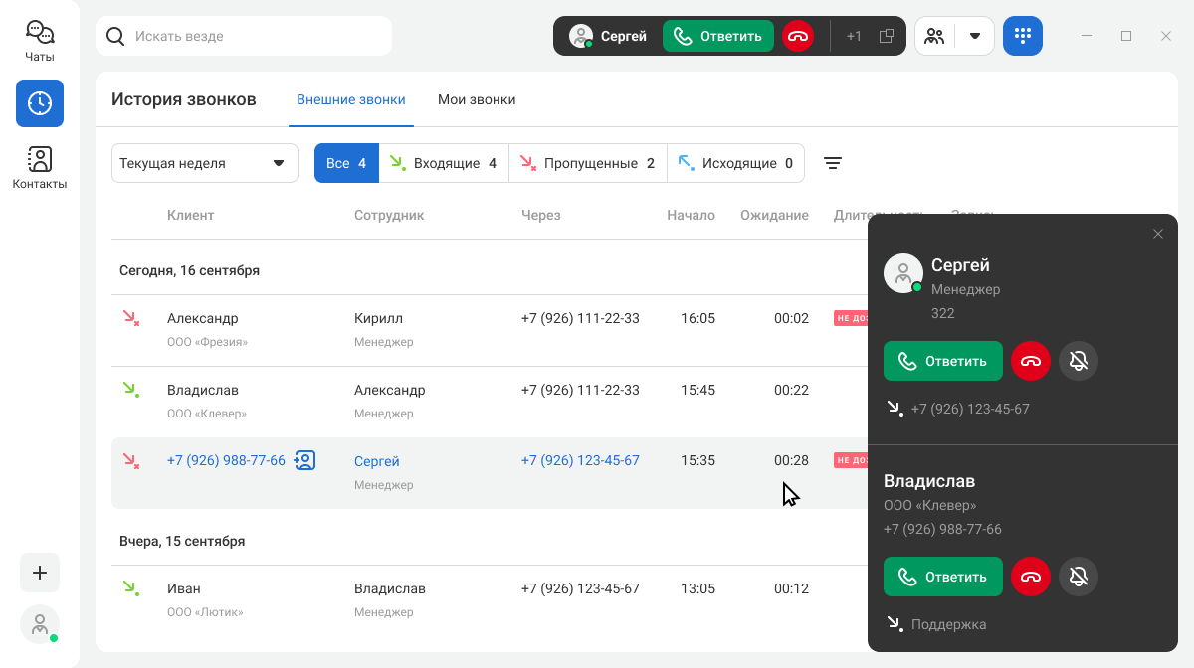This screenshot has width=1194, height=668.
Task: Answer Vladislav's call in the popup
Action: pyautogui.click(x=942, y=577)
